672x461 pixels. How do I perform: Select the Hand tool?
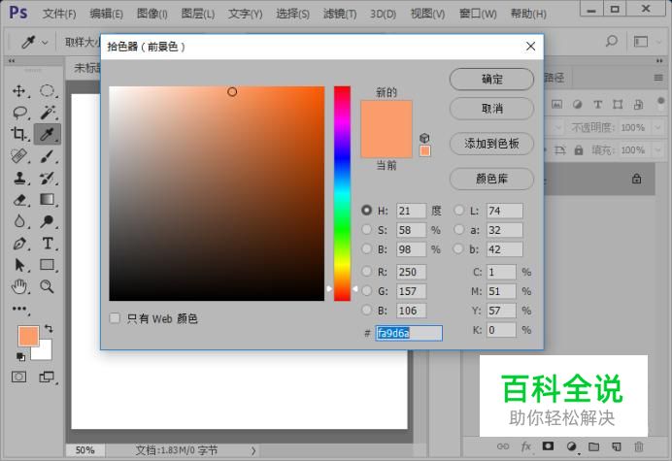[18, 286]
